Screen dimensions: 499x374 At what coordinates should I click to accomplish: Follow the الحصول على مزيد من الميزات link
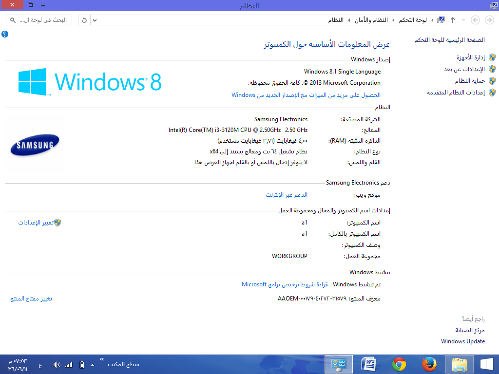[306, 95]
